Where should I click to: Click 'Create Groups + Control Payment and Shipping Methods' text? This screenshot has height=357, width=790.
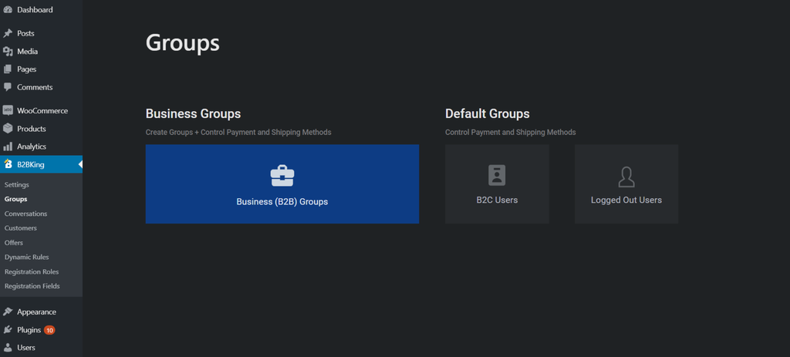point(238,133)
